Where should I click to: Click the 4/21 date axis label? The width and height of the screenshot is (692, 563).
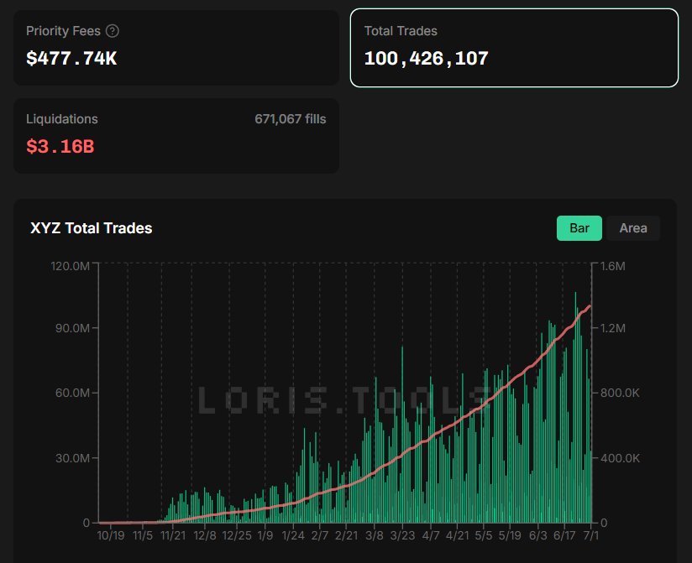point(457,535)
